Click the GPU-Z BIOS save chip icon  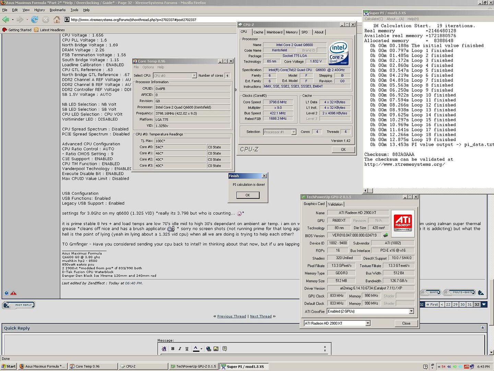[386, 235]
